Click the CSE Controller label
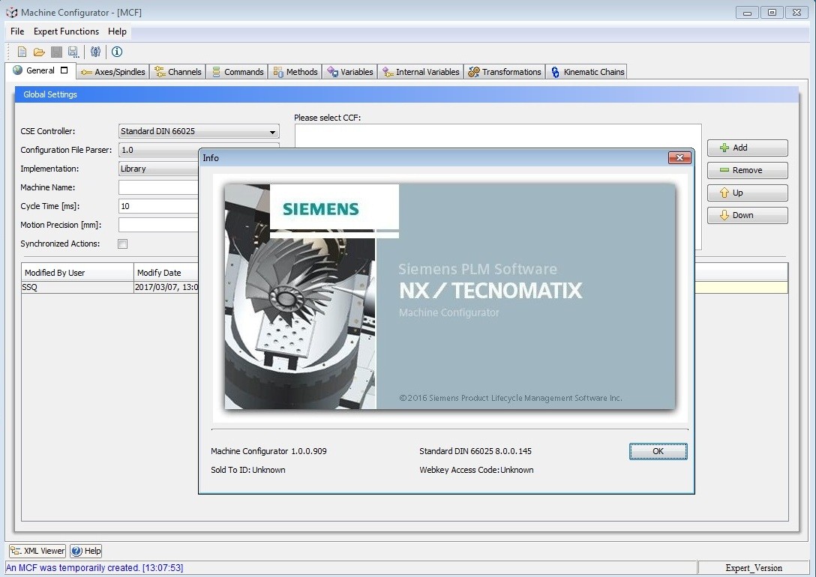 coord(48,131)
